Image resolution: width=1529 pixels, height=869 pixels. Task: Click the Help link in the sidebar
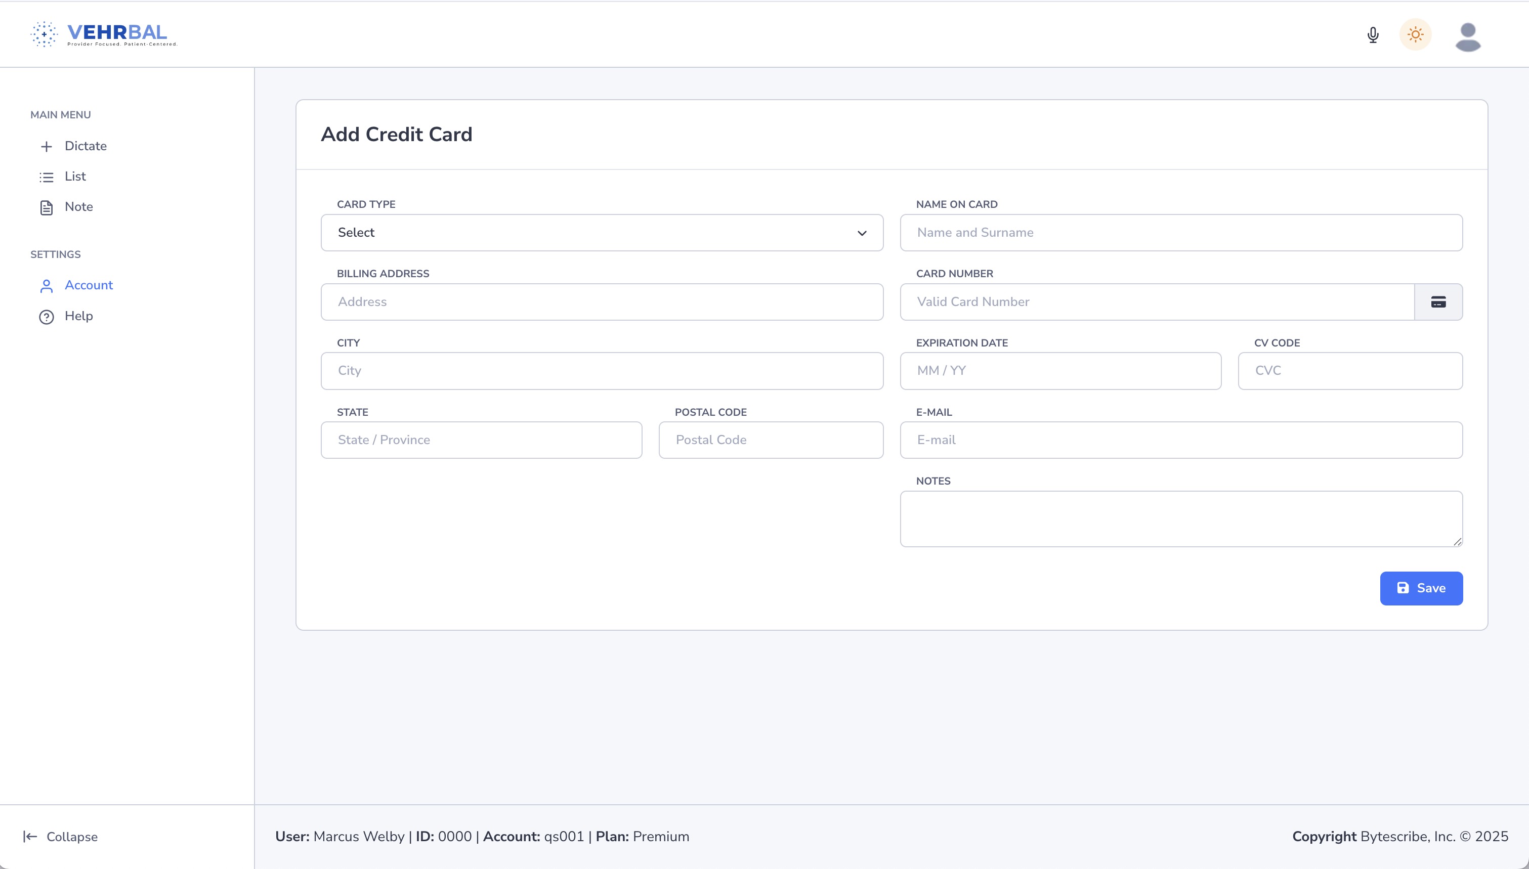78,316
